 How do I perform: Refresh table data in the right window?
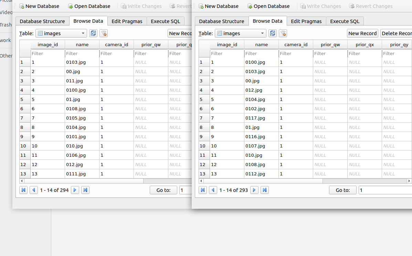(x=273, y=33)
